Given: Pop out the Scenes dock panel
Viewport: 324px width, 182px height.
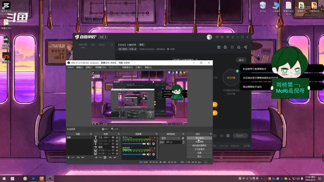Looking at the screenshot, I should point(91,134).
